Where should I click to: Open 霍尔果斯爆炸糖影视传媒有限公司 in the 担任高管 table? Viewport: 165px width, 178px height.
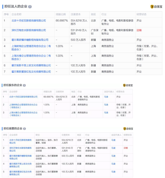pos(20,157)
